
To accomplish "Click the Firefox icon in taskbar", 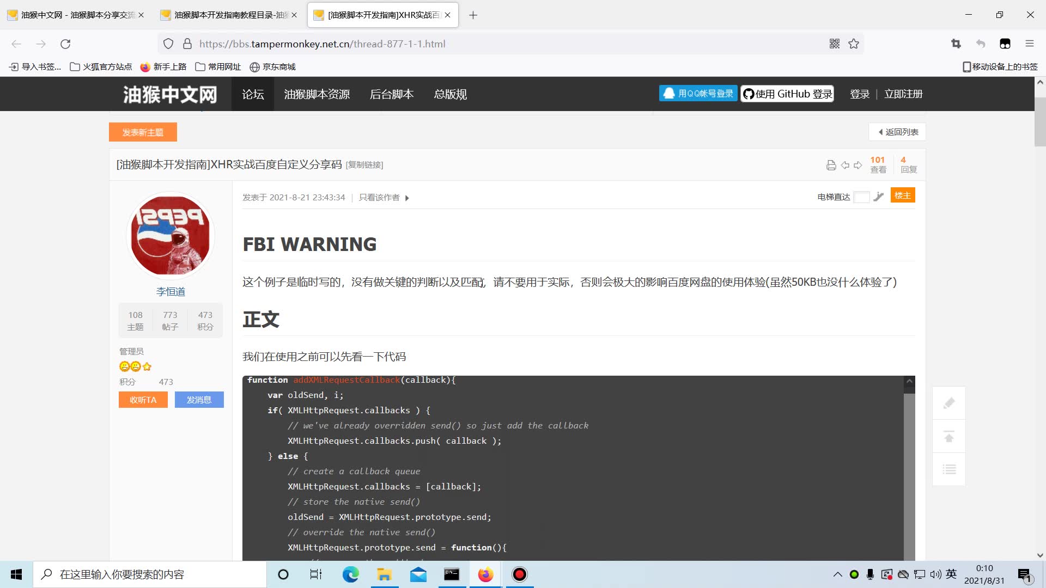I will (x=485, y=574).
